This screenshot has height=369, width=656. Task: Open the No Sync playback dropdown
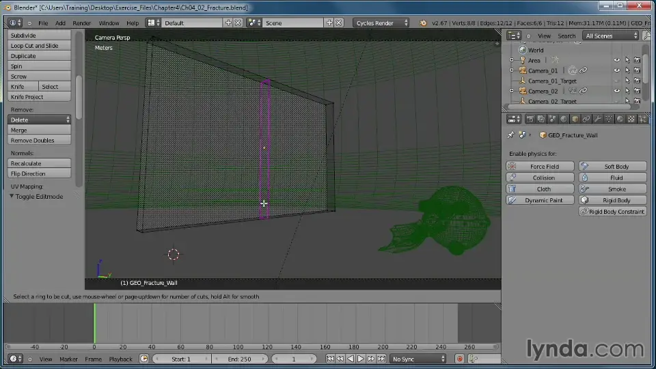coord(418,359)
